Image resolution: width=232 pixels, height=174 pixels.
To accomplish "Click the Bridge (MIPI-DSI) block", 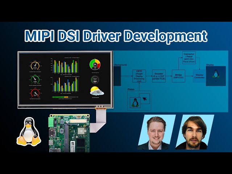I will pos(178,76).
